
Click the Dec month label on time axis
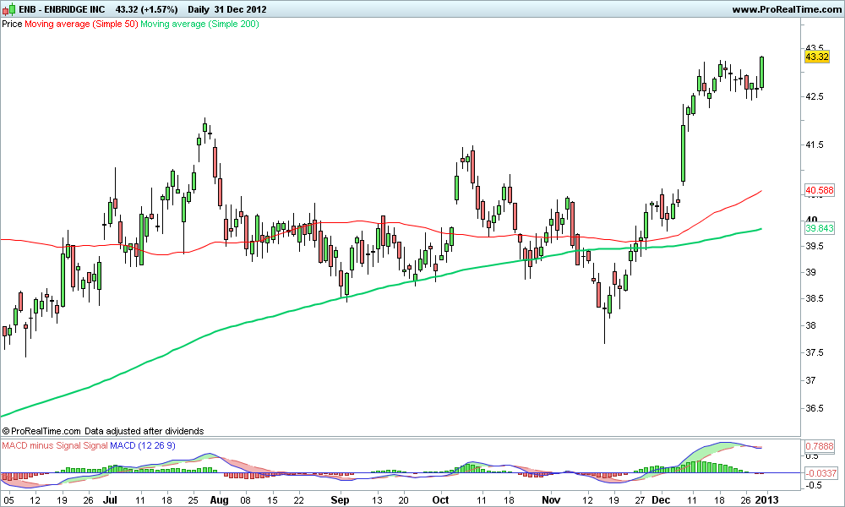pos(661,499)
